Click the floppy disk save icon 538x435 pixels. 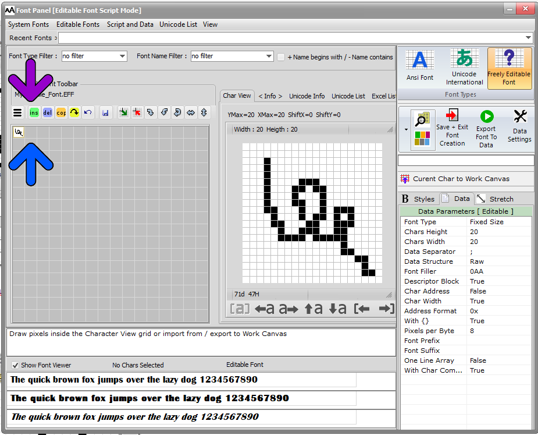(x=105, y=113)
